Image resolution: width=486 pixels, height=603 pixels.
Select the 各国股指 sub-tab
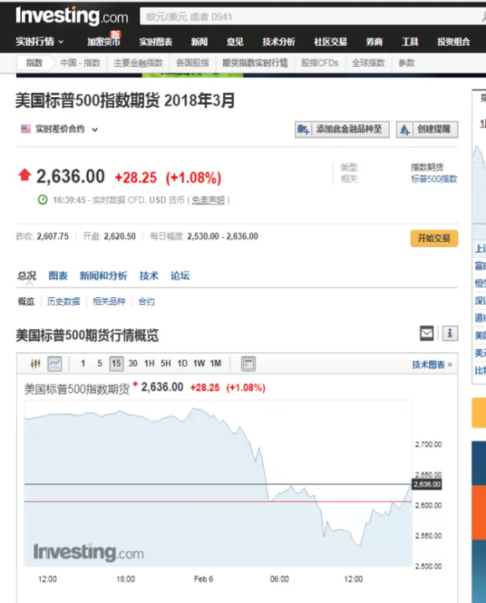click(x=193, y=63)
